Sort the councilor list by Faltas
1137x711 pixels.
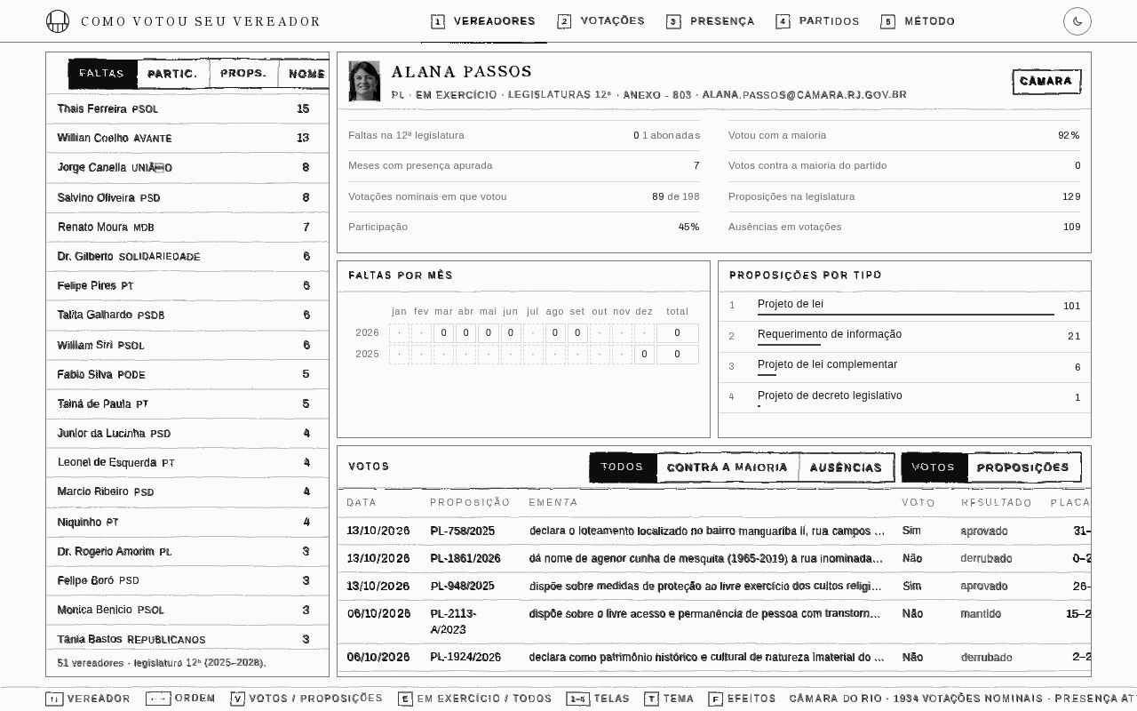102,74
